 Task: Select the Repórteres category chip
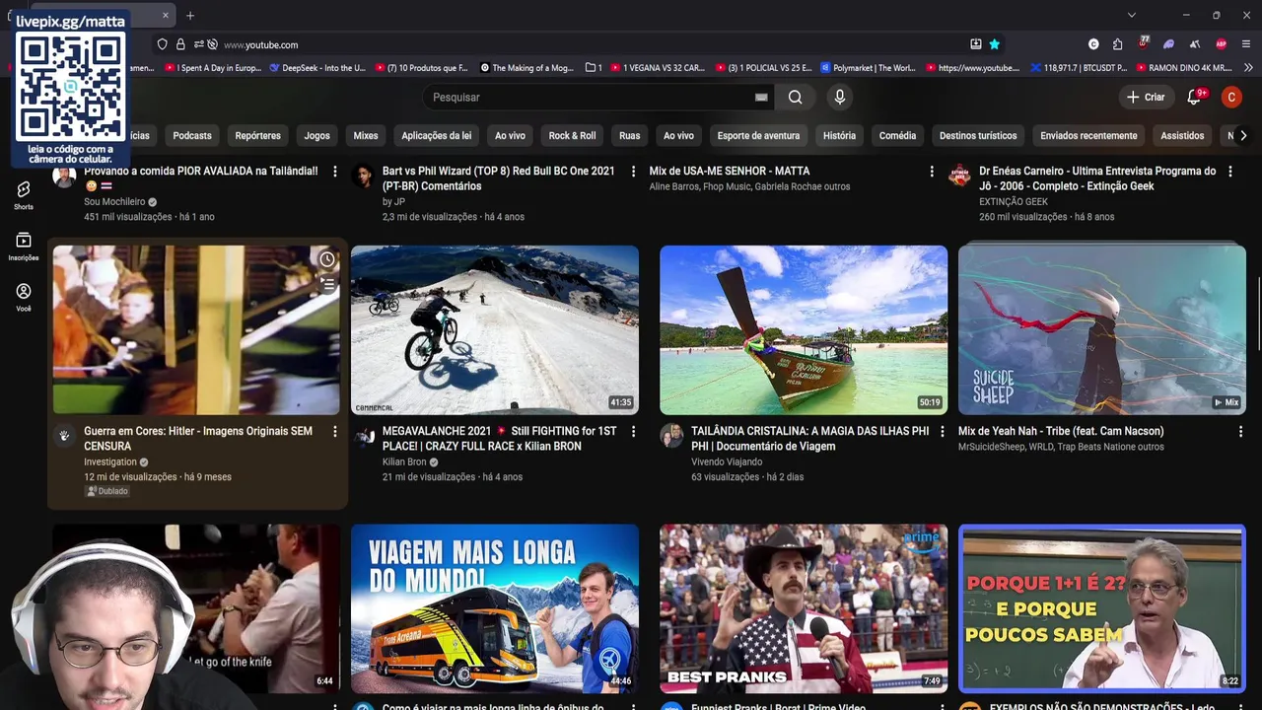258,136
